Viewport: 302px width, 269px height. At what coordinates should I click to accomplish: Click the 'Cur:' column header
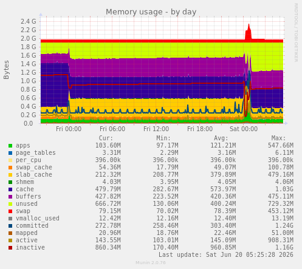[x=106, y=138]
